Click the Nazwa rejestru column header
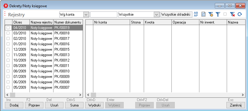Image resolution: width=248 pixels, height=111 pixels. (41, 22)
